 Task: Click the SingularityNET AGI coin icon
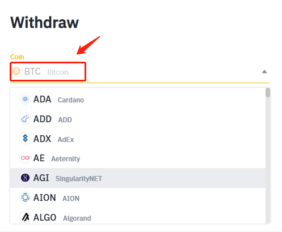coord(25,178)
